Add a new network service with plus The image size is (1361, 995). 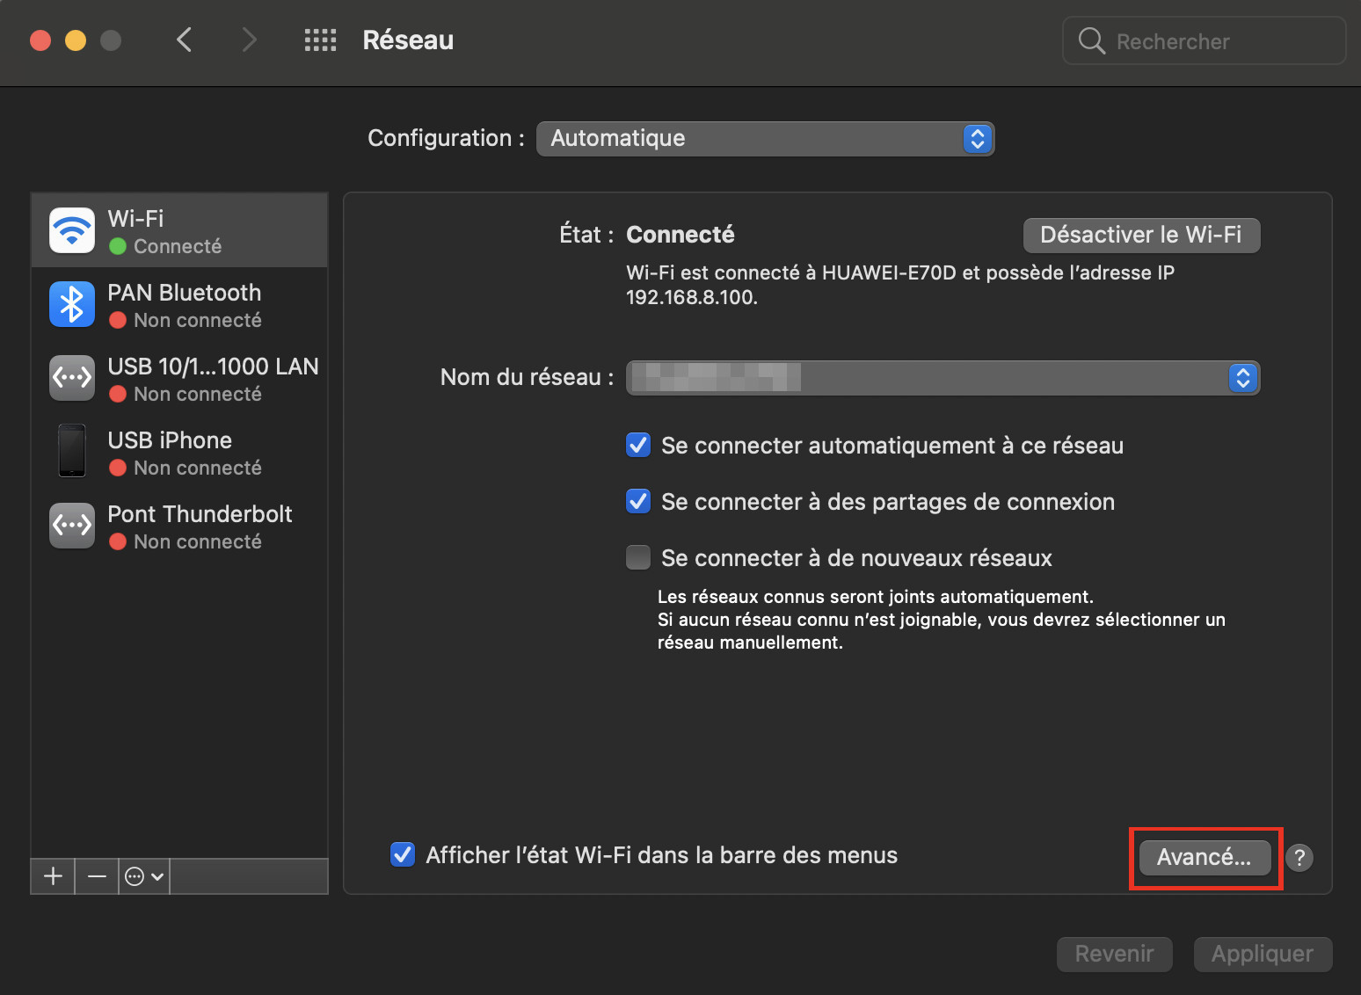[x=53, y=876]
